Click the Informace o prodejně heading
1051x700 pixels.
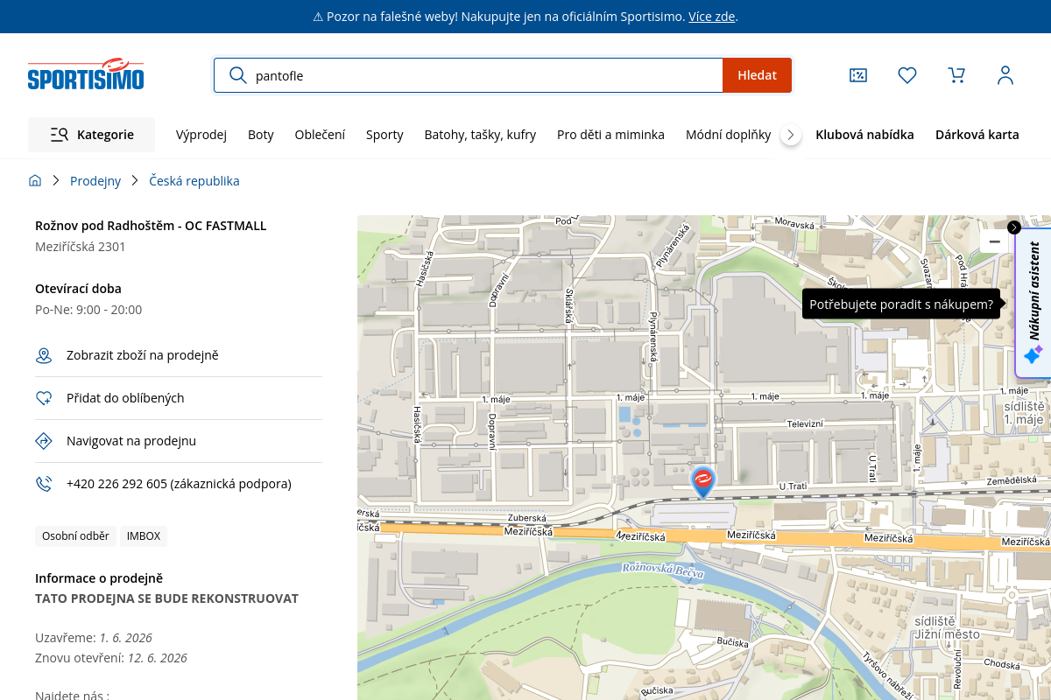tap(99, 578)
